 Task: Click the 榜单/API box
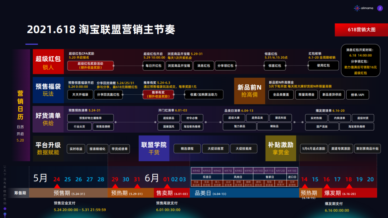point(357,95)
